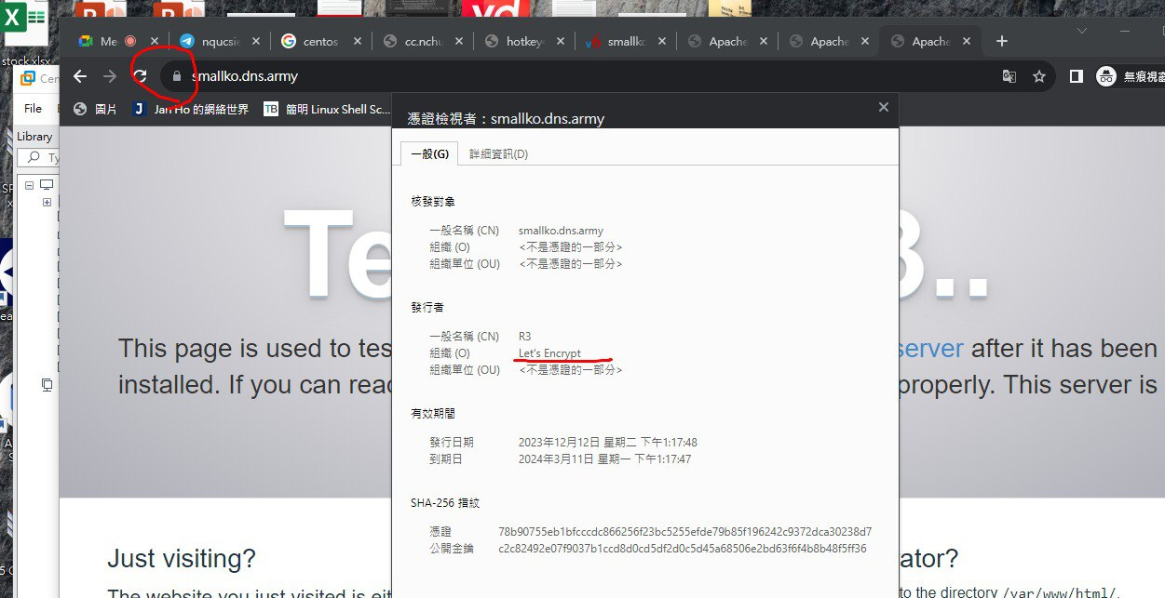Open the Jan Ho 的網絡世界 bookmark
The width and height of the screenshot is (1165, 598).
point(191,109)
